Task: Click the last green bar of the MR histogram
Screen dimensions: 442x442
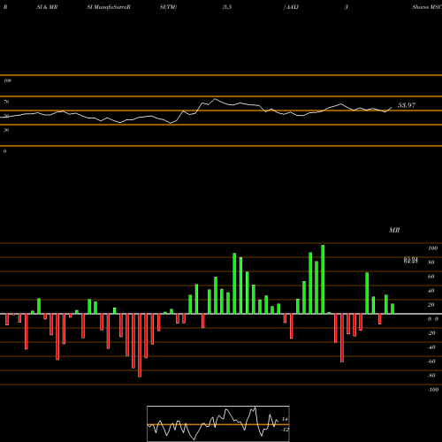Action: tap(392, 309)
